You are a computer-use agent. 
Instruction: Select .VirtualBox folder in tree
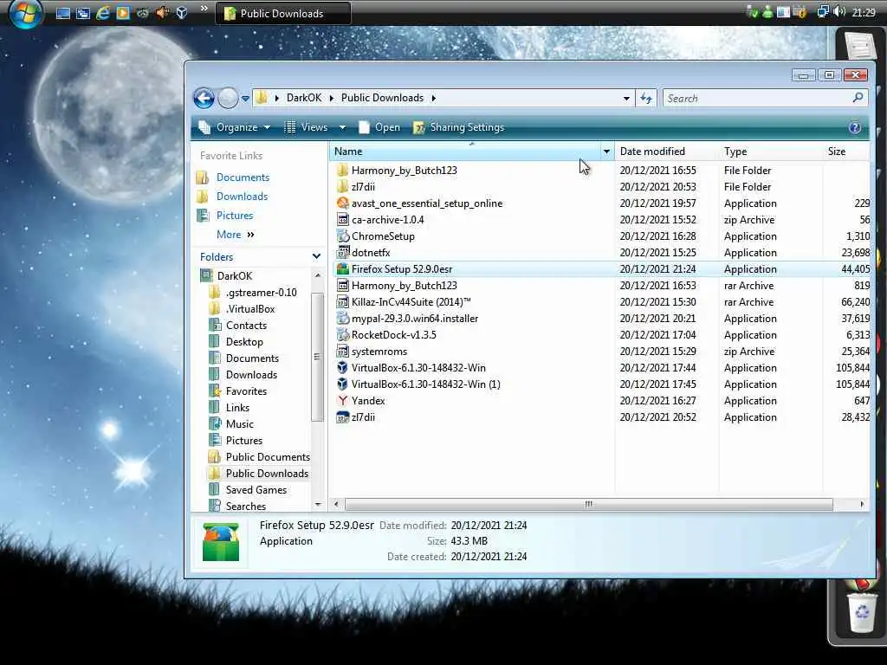pos(250,309)
